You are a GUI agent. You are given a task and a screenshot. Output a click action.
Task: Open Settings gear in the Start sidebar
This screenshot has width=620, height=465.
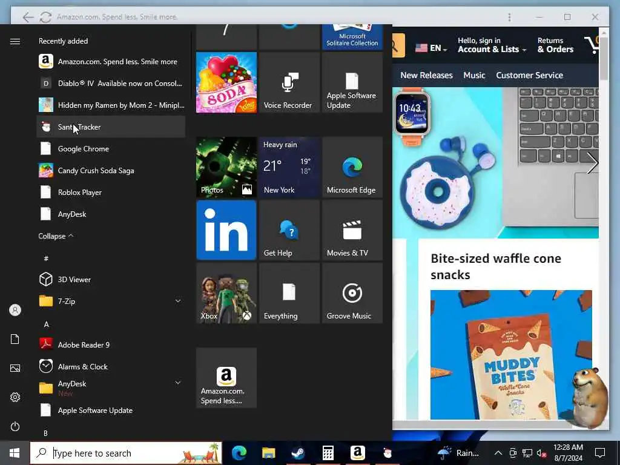(15, 397)
